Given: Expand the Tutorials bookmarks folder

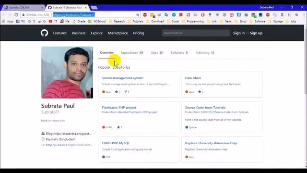Looking at the screenshot, I should tap(135, 21).
